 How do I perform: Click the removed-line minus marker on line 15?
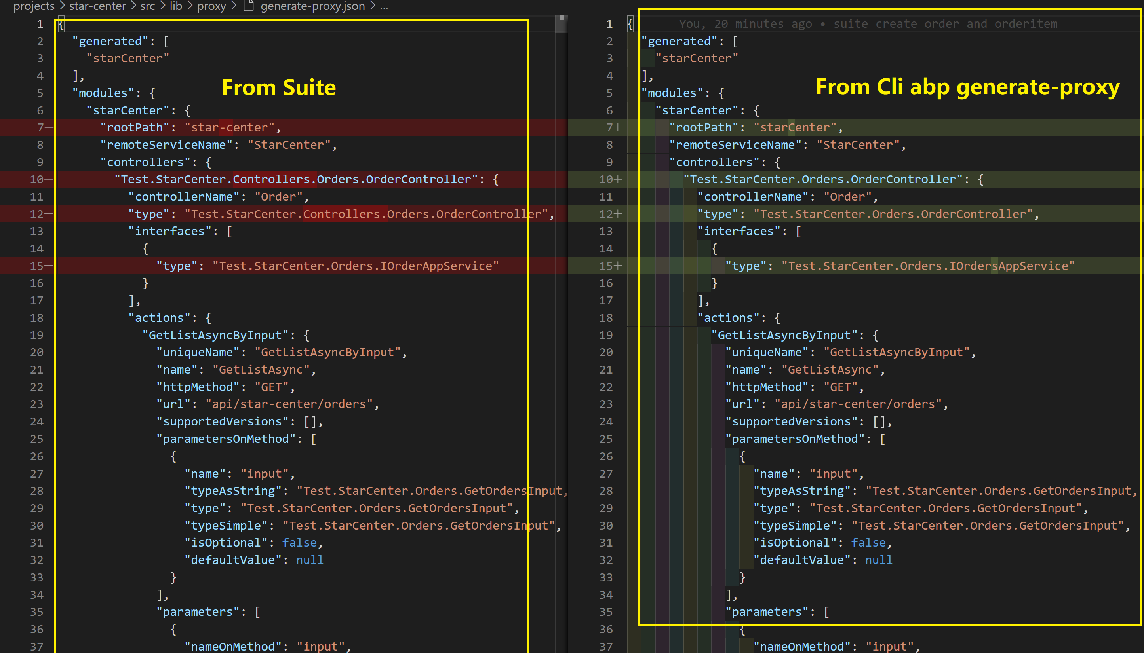coord(49,266)
